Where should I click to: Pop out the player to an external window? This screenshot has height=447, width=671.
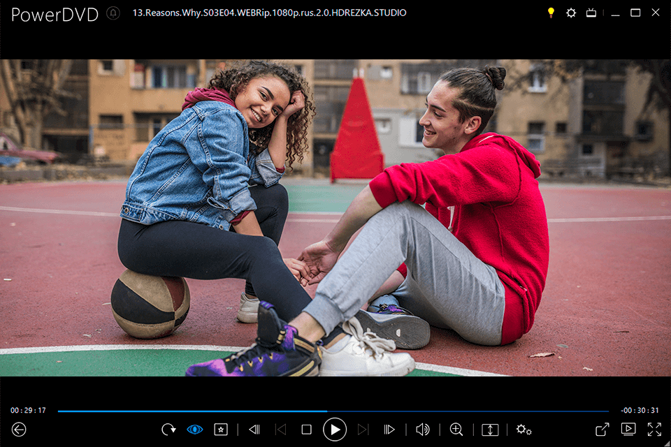click(x=602, y=430)
